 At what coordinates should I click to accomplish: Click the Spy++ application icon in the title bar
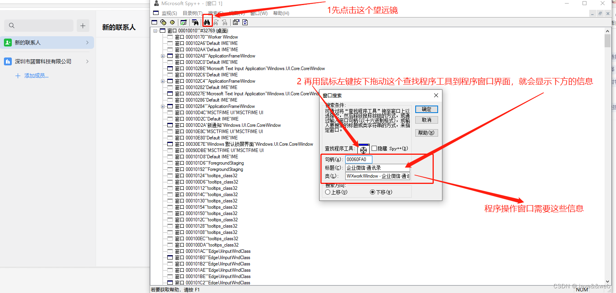click(156, 4)
